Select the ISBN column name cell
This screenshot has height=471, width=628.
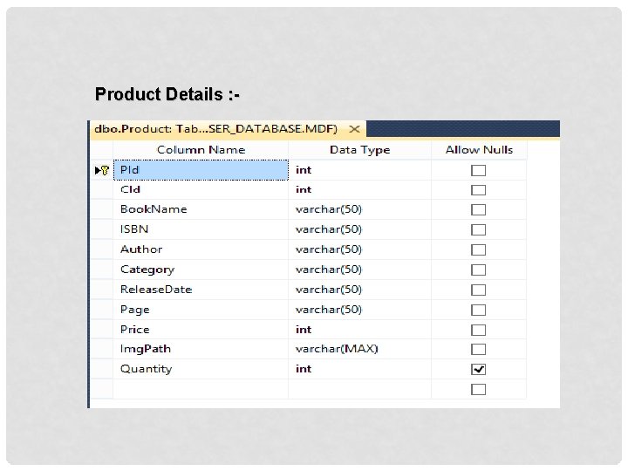pos(202,229)
